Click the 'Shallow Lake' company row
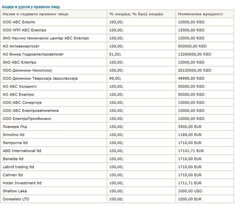The height and width of the screenshot is (206, 235). (15, 191)
